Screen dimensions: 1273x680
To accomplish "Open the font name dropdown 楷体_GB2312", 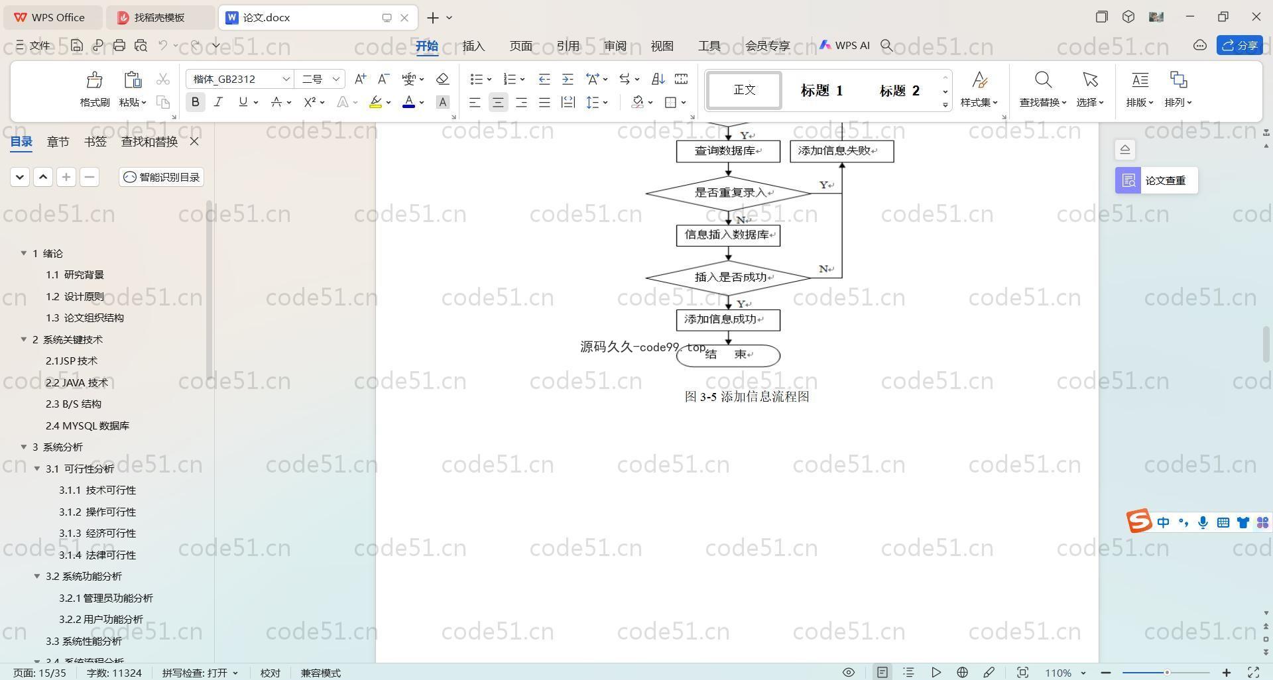I will (x=286, y=80).
